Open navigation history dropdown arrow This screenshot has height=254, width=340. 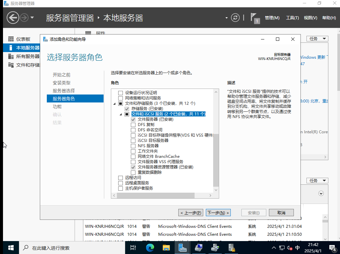(x=32, y=18)
